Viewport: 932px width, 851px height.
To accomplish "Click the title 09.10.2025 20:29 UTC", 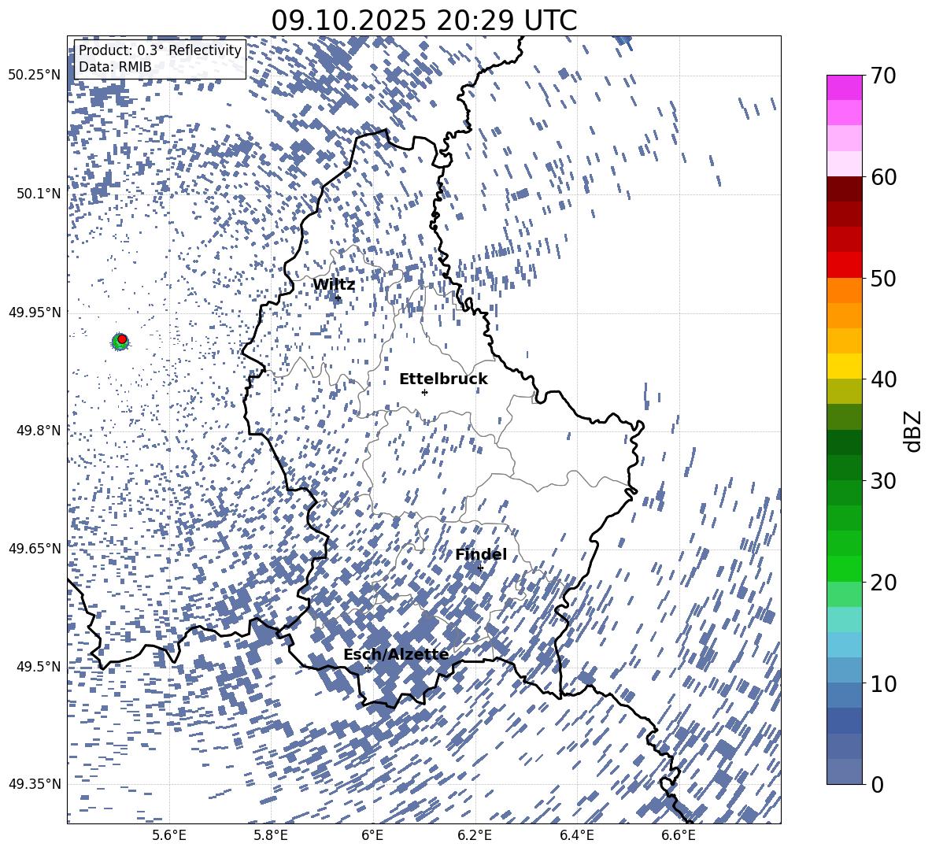I will 423,20.
